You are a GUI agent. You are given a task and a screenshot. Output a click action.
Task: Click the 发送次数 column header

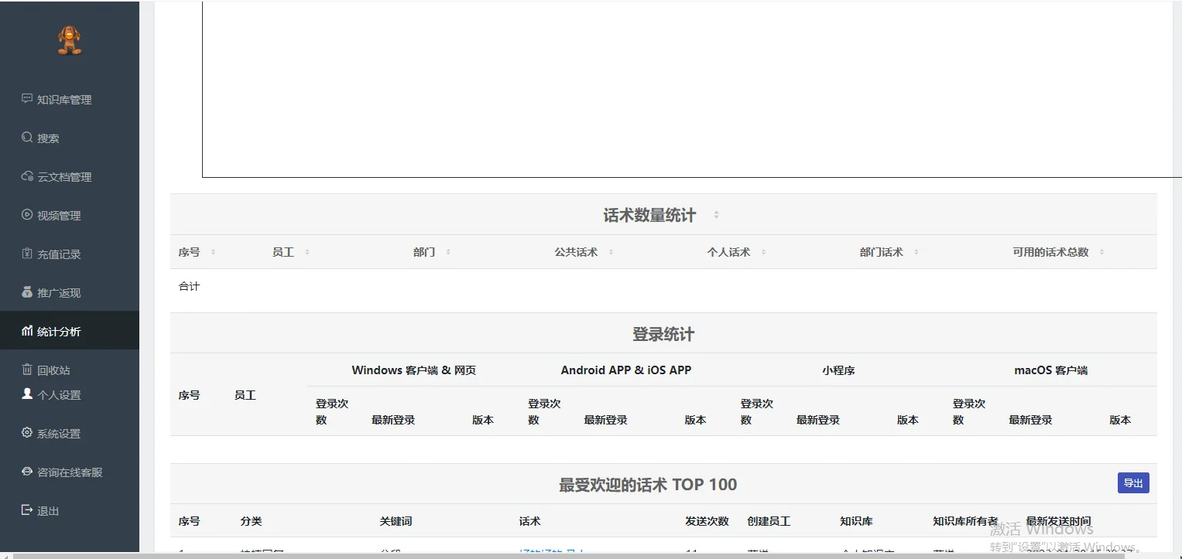[707, 521]
